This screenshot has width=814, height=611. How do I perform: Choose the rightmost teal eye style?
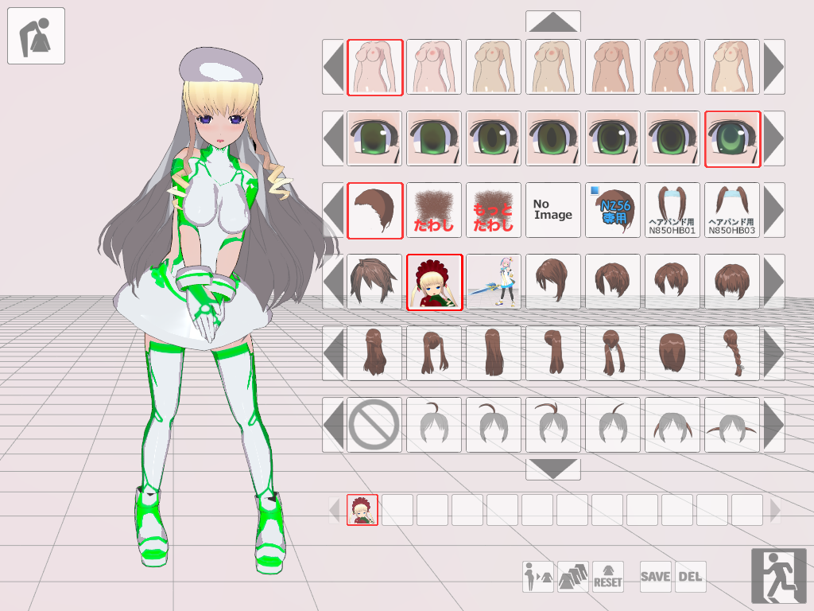click(x=732, y=138)
